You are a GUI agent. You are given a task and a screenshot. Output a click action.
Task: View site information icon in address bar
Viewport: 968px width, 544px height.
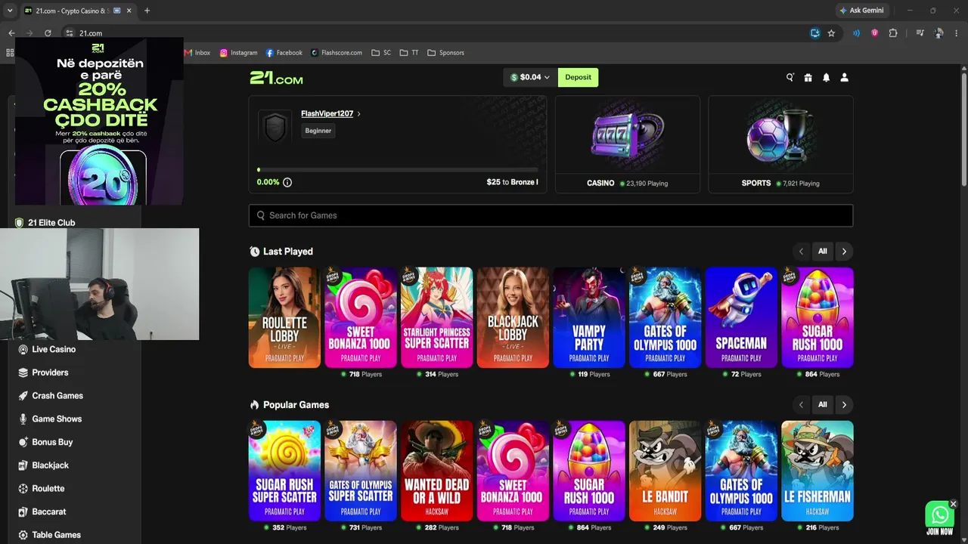70,33
